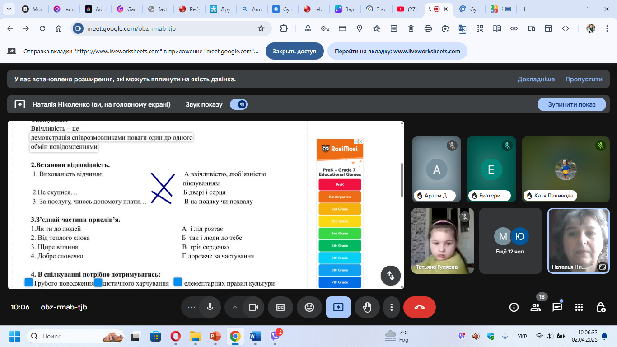Open PowerPoint from the taskbar
This screenshot has height=347, width=617.
pos(215,336)
